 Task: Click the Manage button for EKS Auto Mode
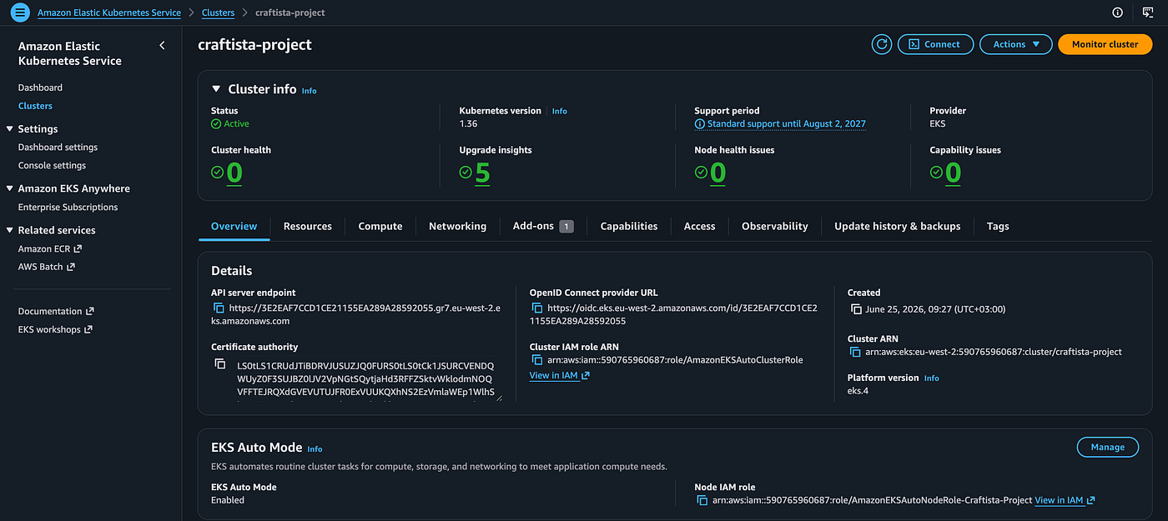pos(1108,447)
